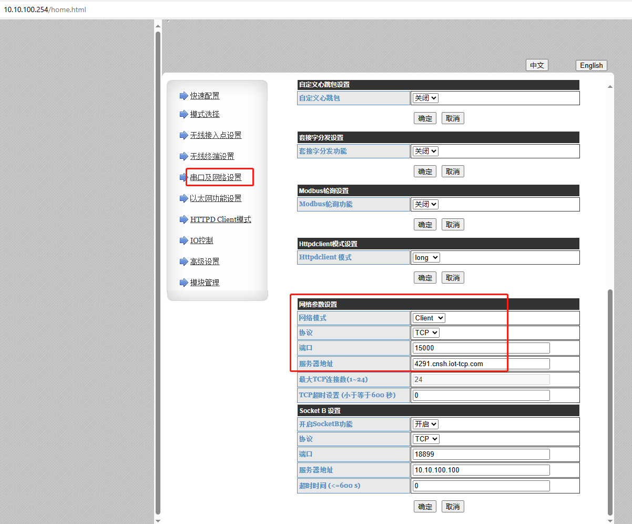Click the arrow icon beside 模式选择

click(x=184, y=114)
